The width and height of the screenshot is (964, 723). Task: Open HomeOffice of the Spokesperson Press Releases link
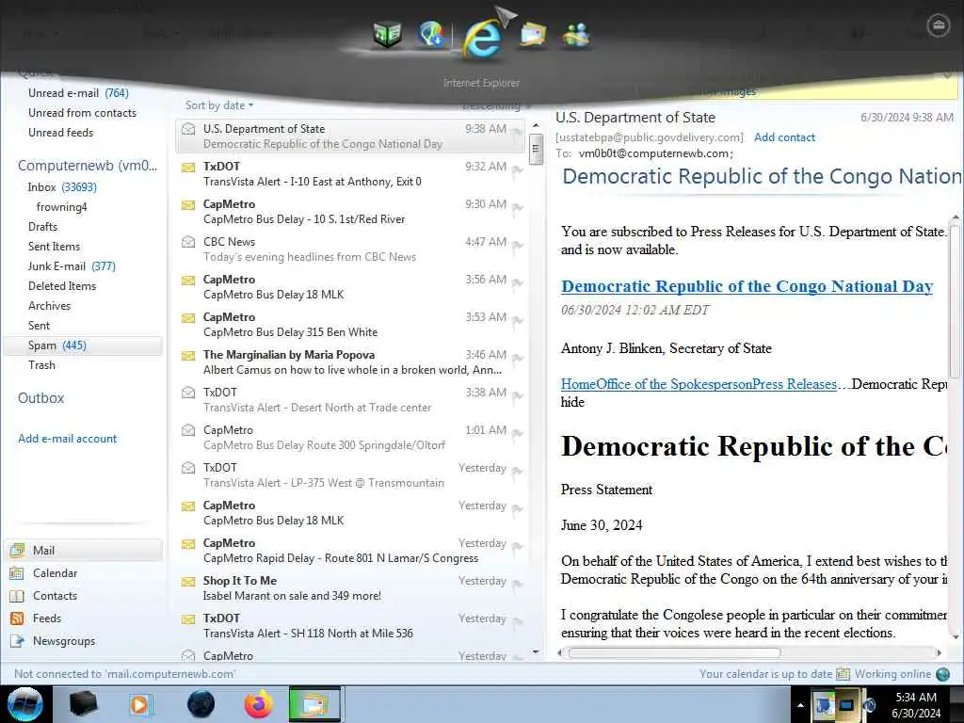point(699,384)
